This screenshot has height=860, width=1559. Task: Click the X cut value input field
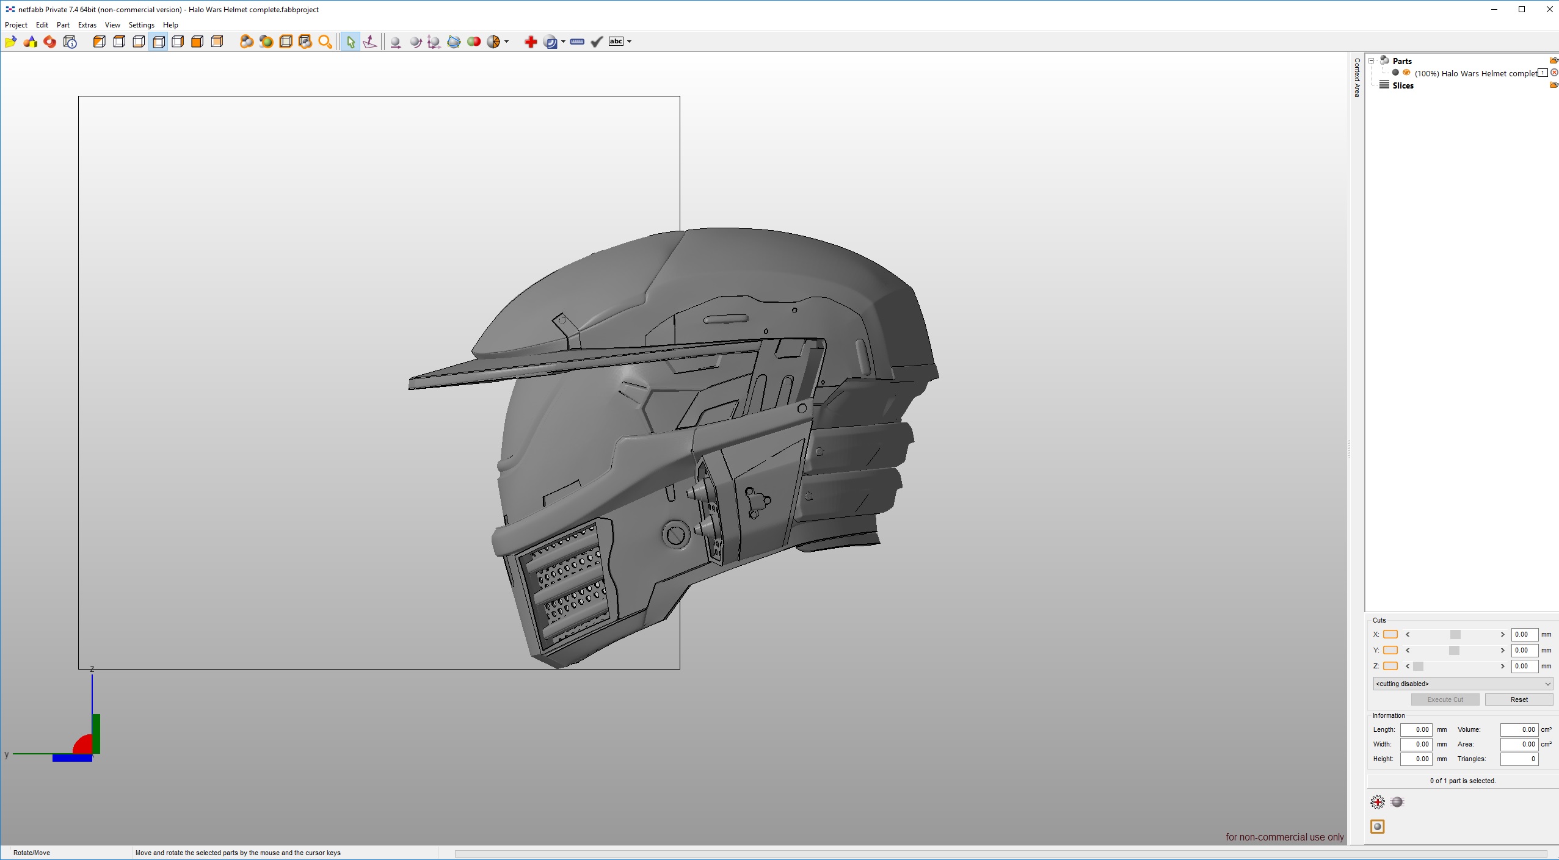(x=1524, y=635)
